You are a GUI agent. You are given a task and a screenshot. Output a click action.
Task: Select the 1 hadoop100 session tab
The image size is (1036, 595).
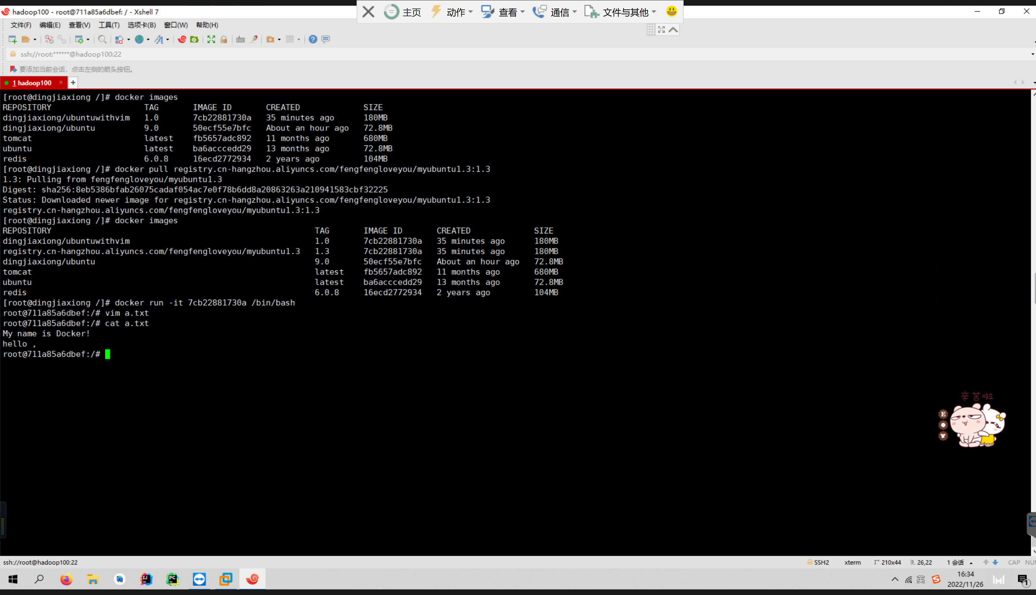[32, 83]
